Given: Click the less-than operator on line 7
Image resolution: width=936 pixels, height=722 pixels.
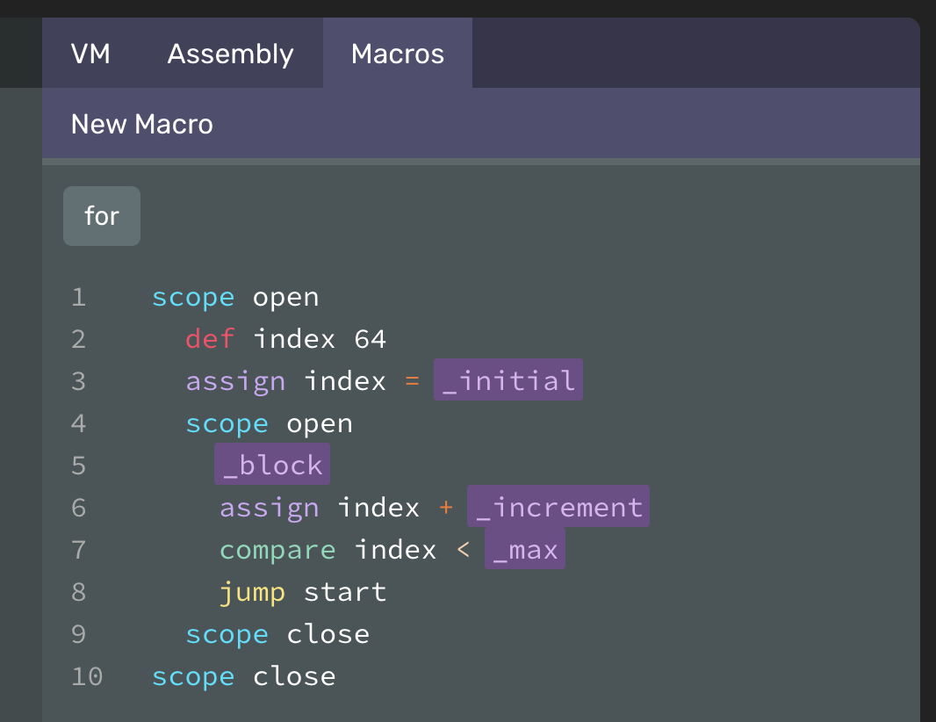Looking at the screenshot, I should tap(463, 549).
